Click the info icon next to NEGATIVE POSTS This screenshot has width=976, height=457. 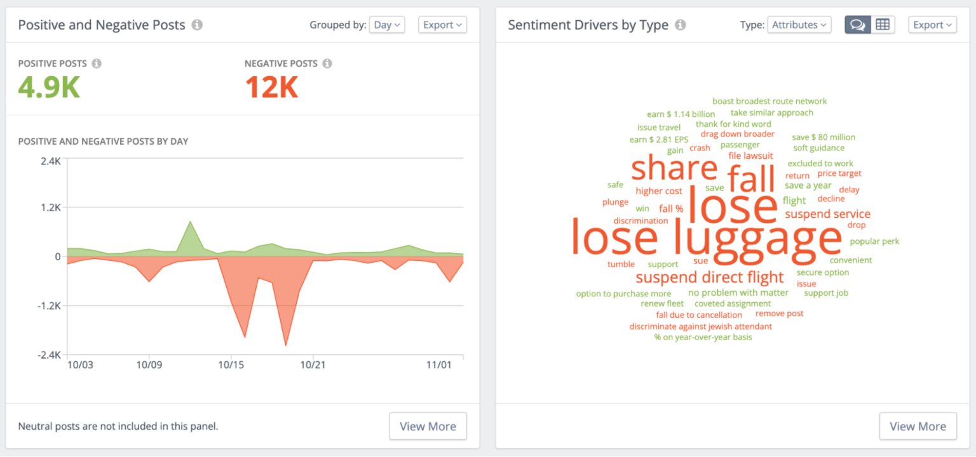(328, 63)
